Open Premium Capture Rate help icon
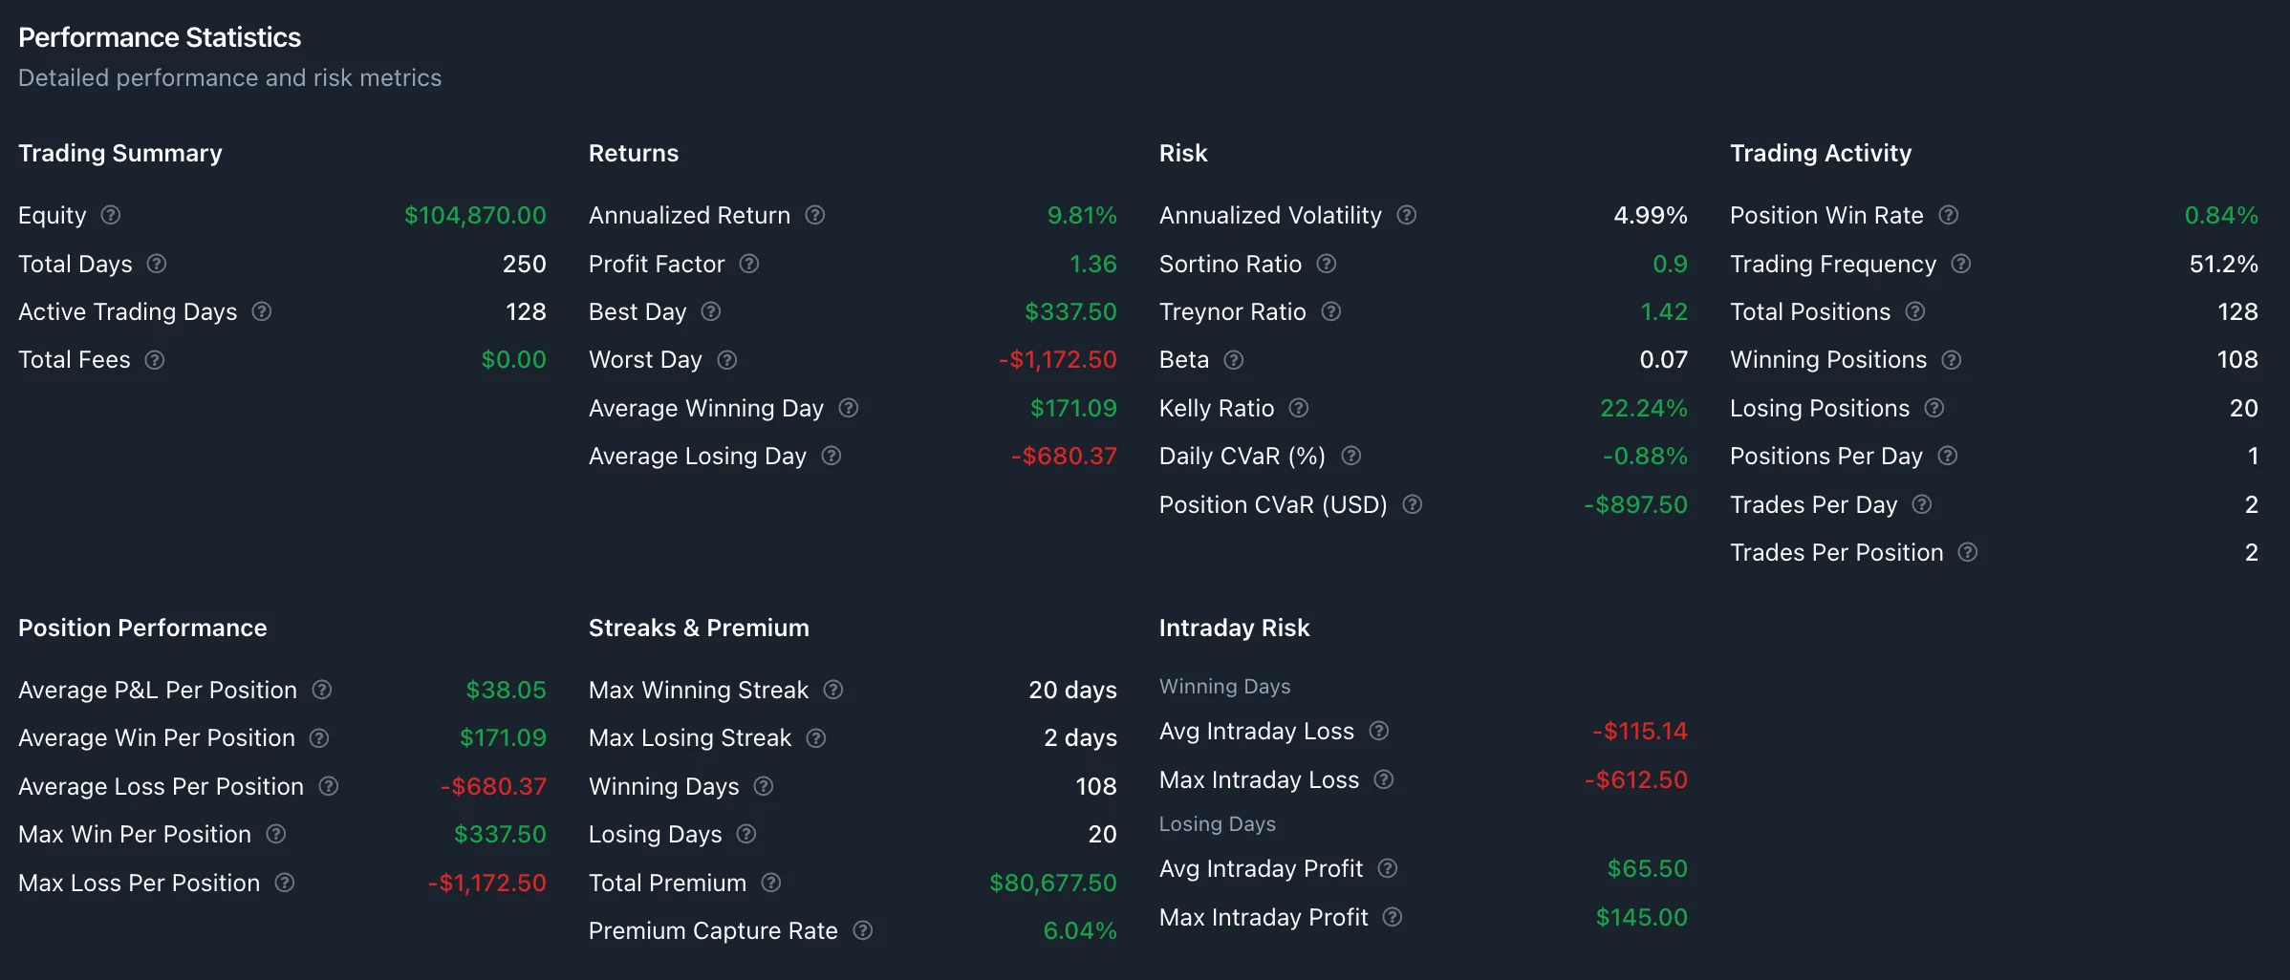Viewport: 2290px width, 980px height. (x=862, y=930)
